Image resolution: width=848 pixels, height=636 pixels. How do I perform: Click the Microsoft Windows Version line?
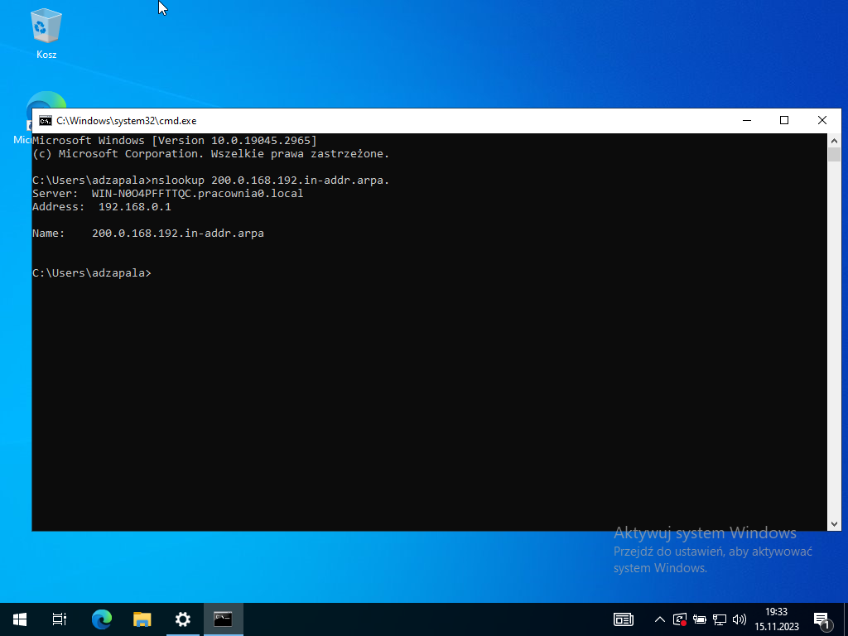[x=175, y=140]
